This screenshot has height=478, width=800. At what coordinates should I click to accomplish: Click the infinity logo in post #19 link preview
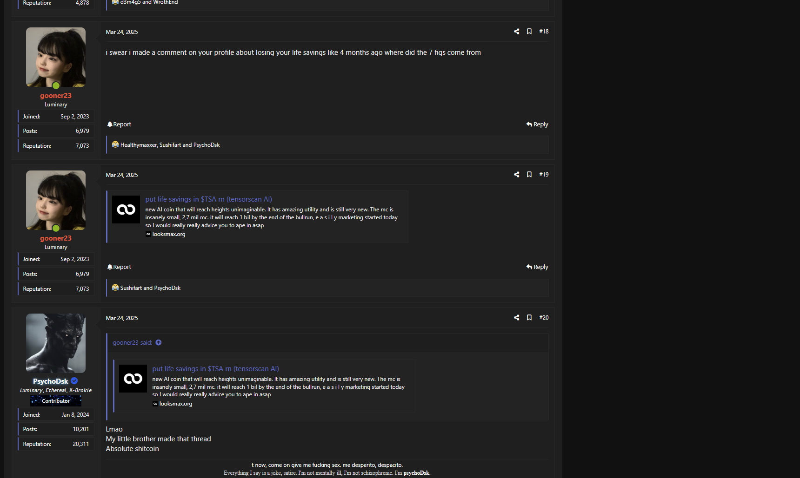pyautogui.click(x=126, y=210)
